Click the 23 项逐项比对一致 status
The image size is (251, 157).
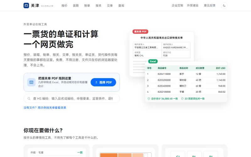(193, 99)
